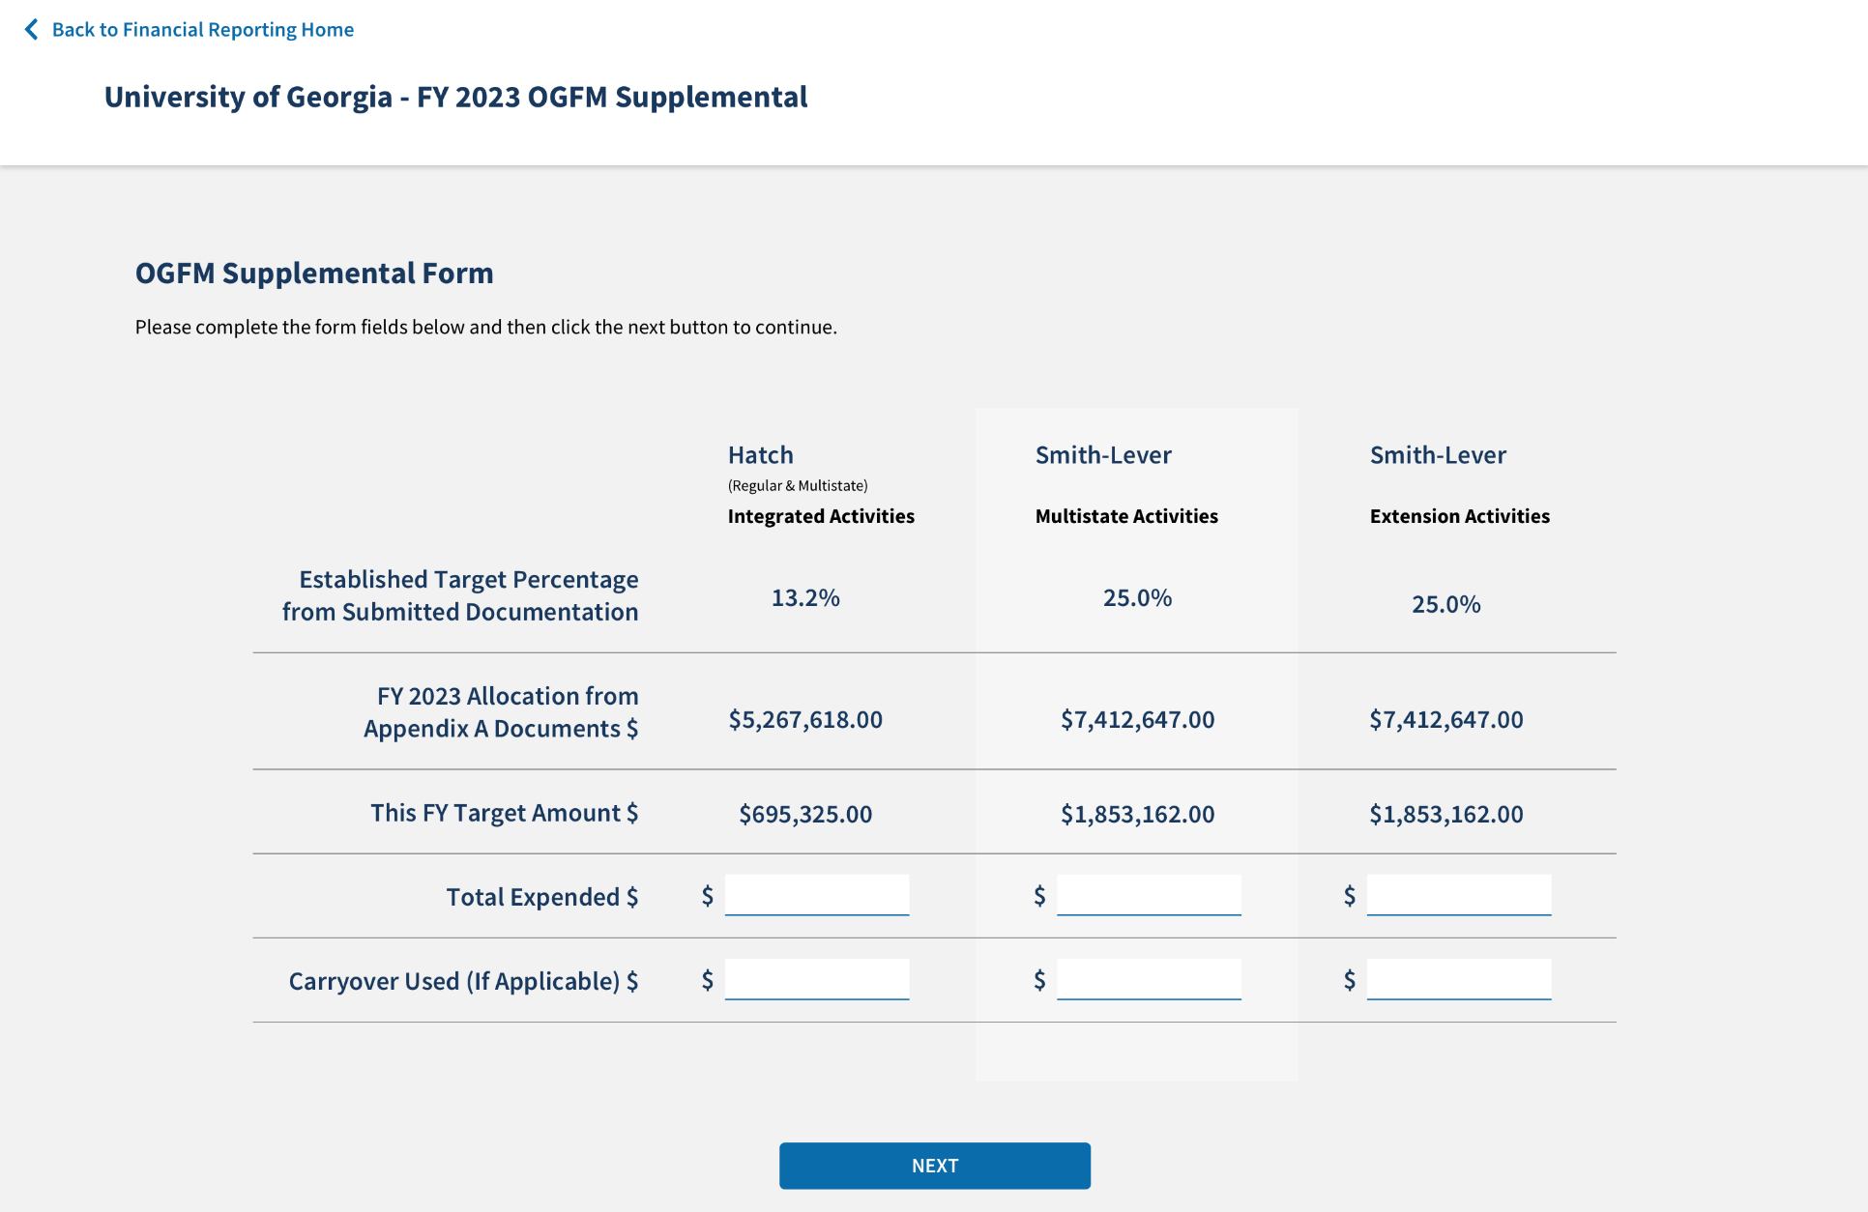1868x1212 pixels.
Task: Open Back to Financial Reporting Home link
Action: pos(202,30)
